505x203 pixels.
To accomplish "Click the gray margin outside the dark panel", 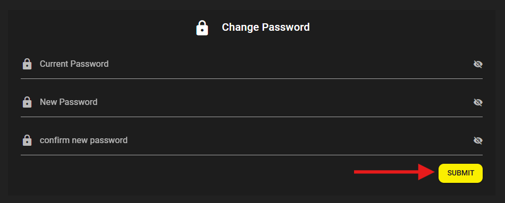I will 252,4.
